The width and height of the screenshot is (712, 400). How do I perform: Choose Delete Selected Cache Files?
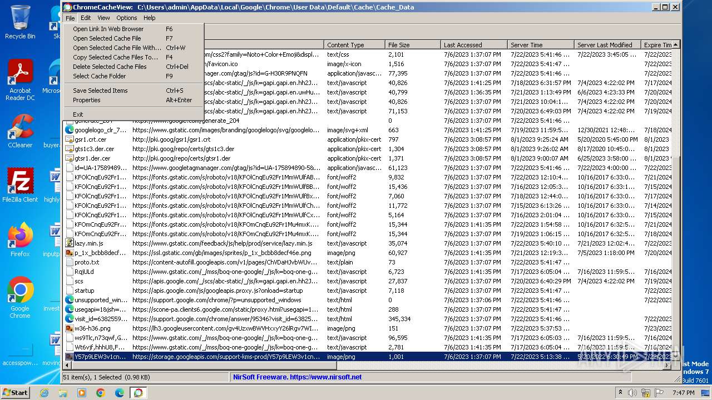coord(133,67)
